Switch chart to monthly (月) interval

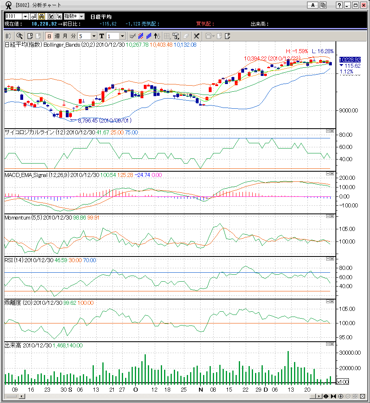(65, 36)
